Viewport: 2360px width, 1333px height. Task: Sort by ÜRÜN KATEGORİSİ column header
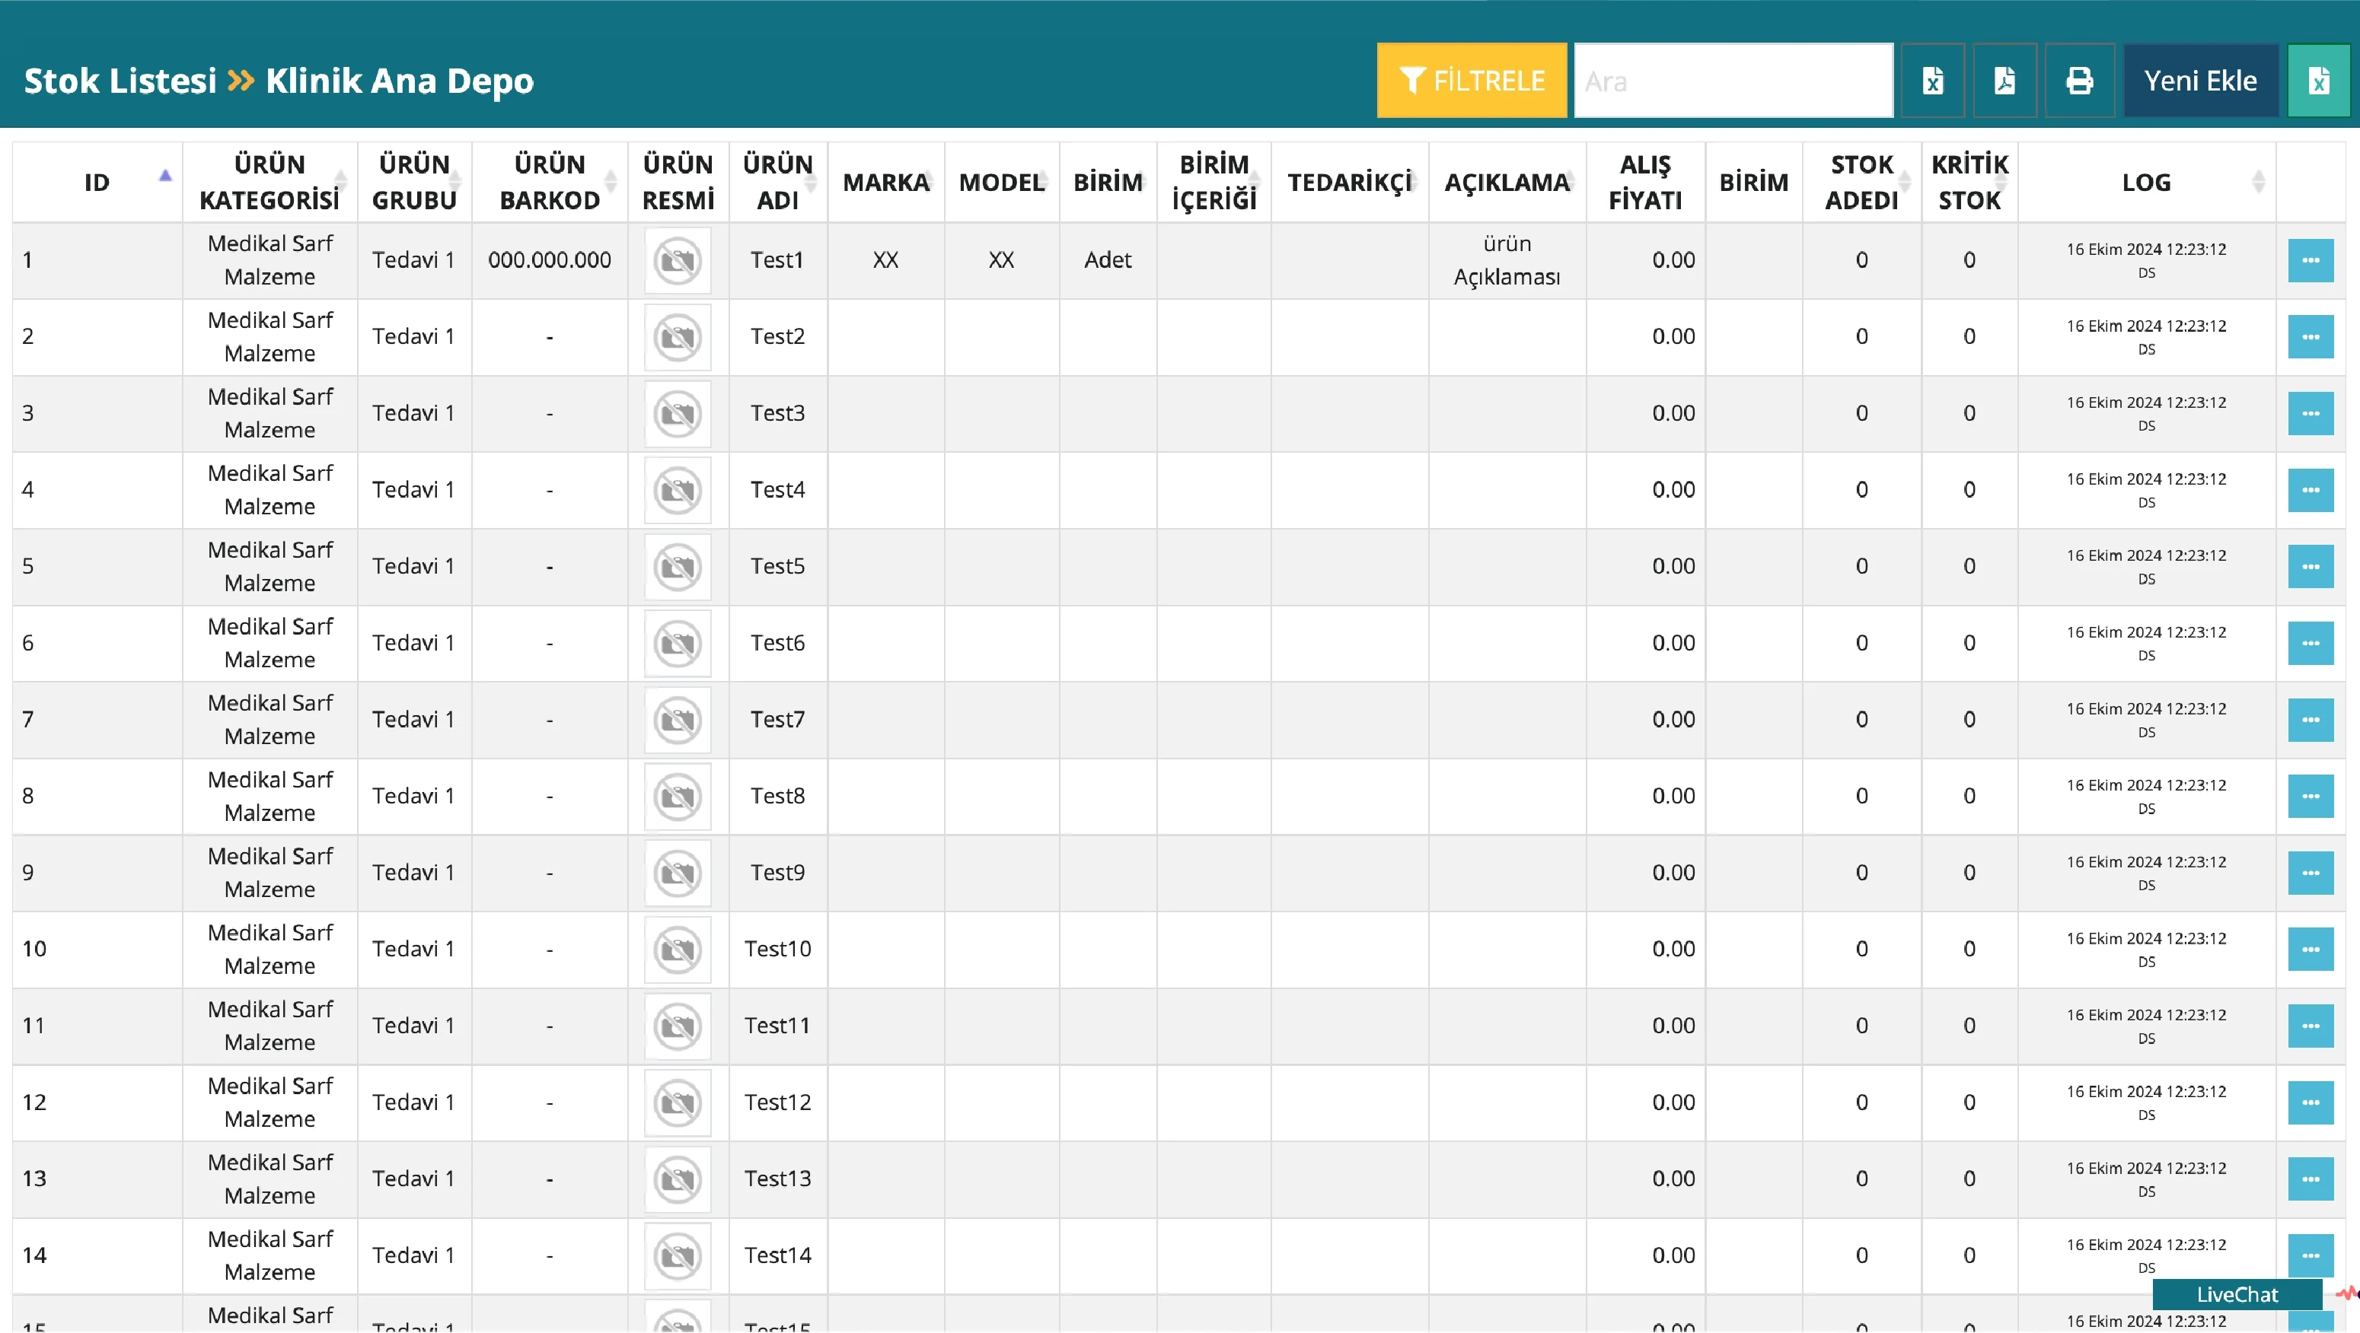click(269, 182)
